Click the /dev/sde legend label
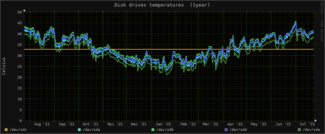This screenshot has width=325, height=134. (x=311, y=130)
